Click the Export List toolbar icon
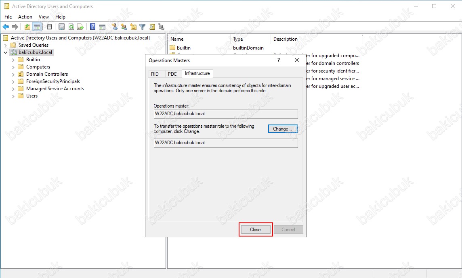Screen dimensions: 462x278 coord(80,27)
